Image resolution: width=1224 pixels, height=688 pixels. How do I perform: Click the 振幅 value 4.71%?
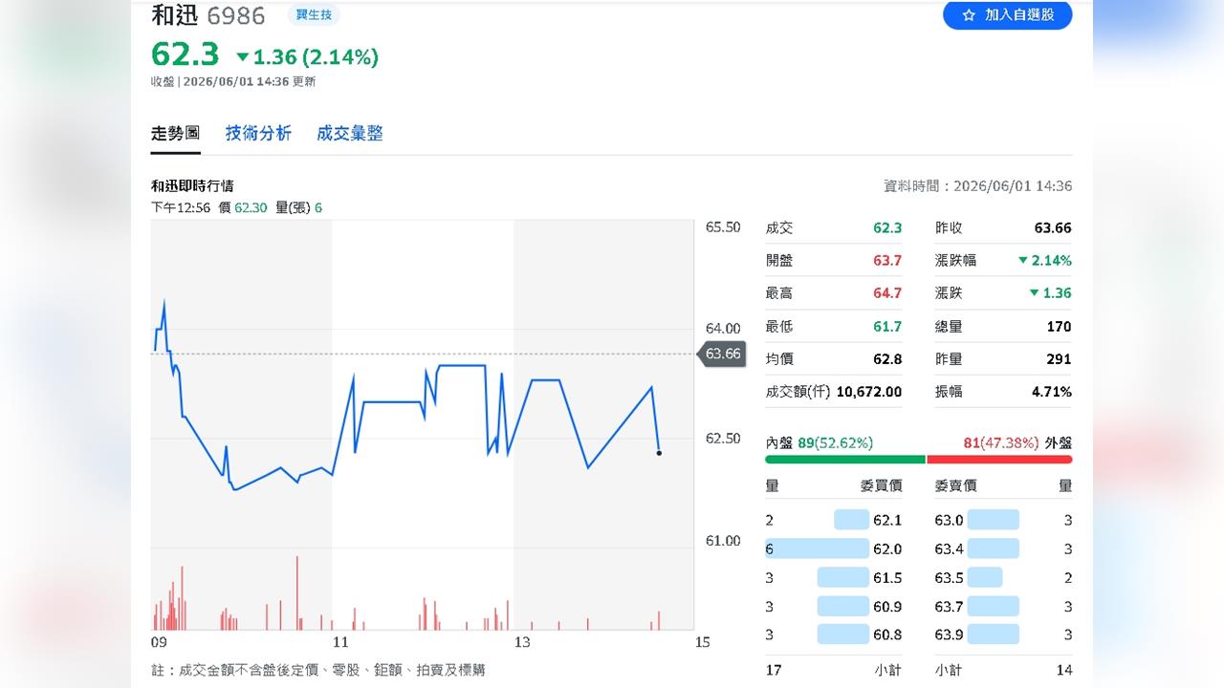click(x=1052, y=392)
